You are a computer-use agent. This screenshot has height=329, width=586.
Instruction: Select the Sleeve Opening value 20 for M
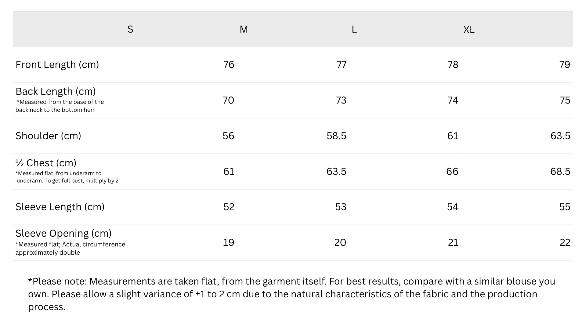point(340,242)
